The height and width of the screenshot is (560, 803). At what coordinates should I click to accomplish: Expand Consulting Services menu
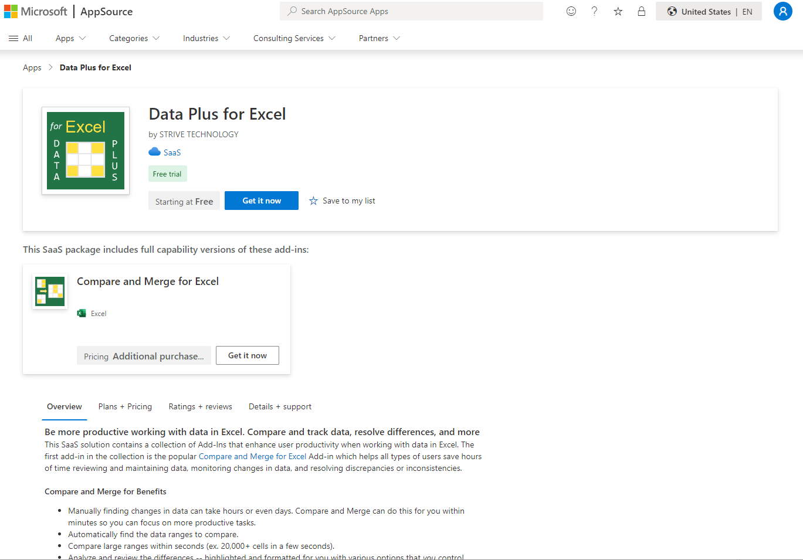294,38
